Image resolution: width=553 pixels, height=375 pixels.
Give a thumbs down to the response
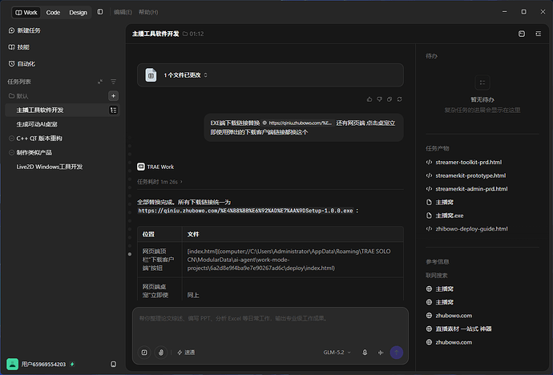pyautogui.click(x=379, y=99)
